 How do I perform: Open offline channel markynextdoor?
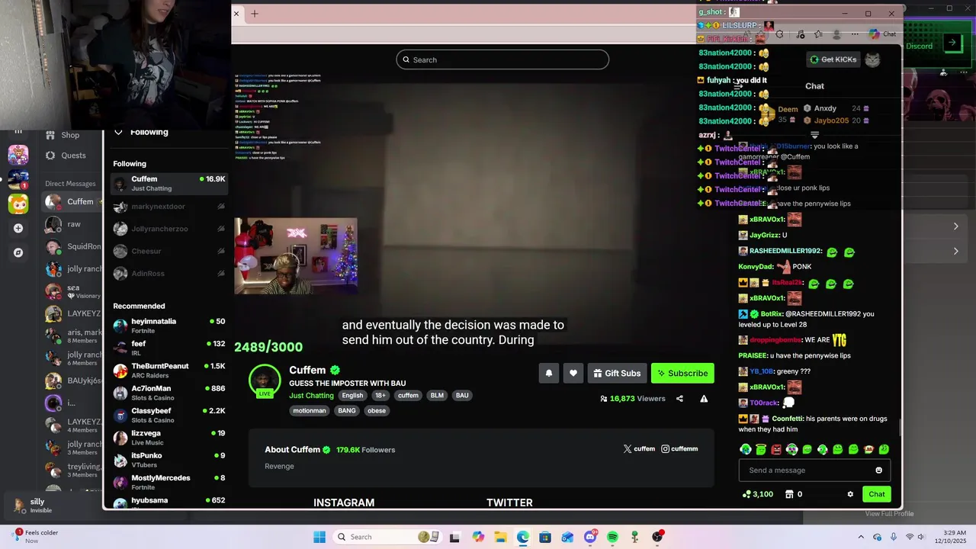tap(169, 207)
